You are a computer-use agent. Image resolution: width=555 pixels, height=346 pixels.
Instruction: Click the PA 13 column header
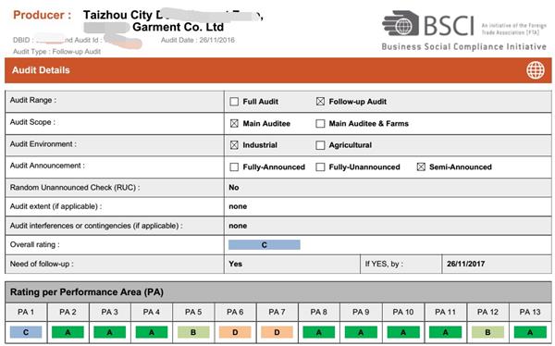pos(529,312)
